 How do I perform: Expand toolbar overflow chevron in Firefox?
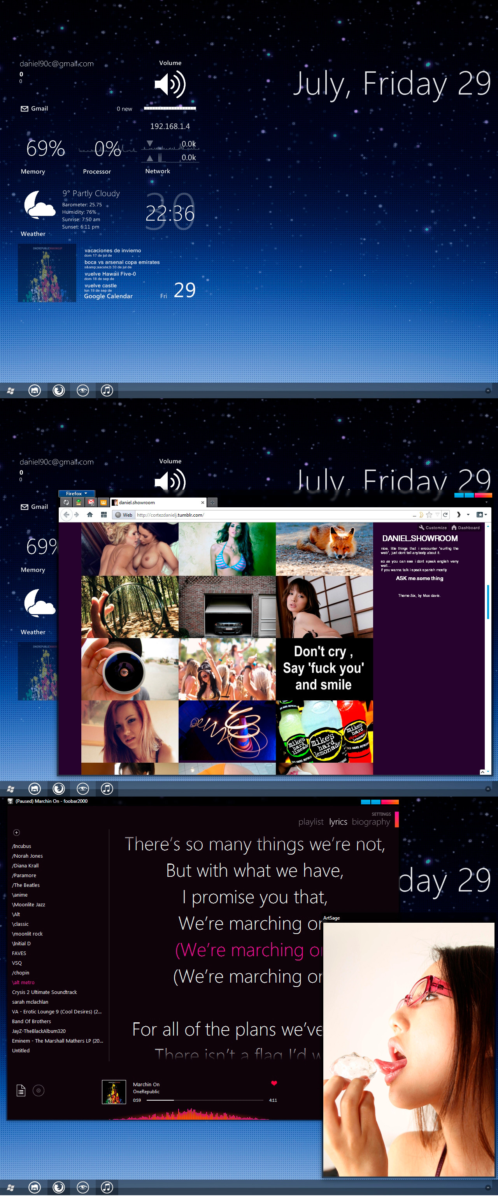[x=459, y=514]
